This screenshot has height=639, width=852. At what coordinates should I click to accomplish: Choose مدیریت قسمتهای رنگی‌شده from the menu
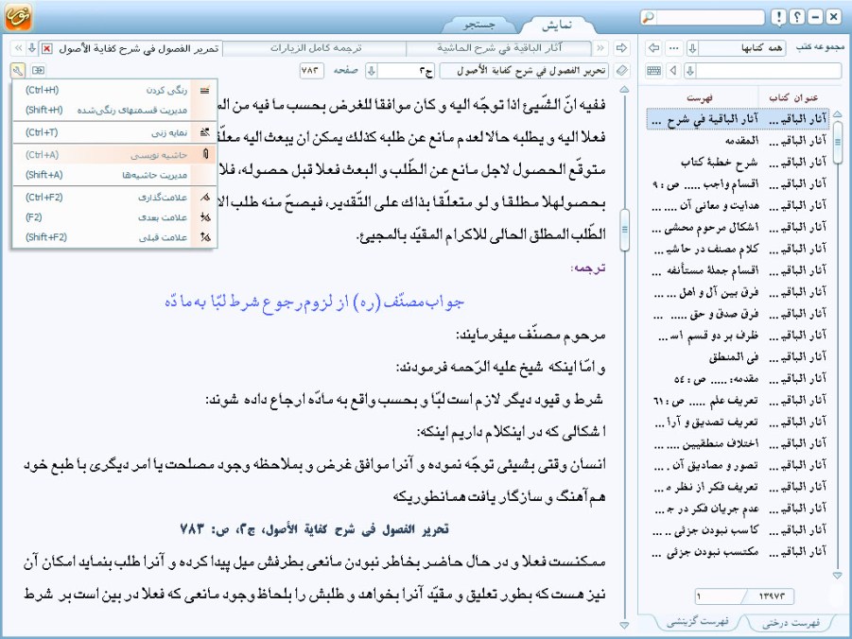(114, 110)
